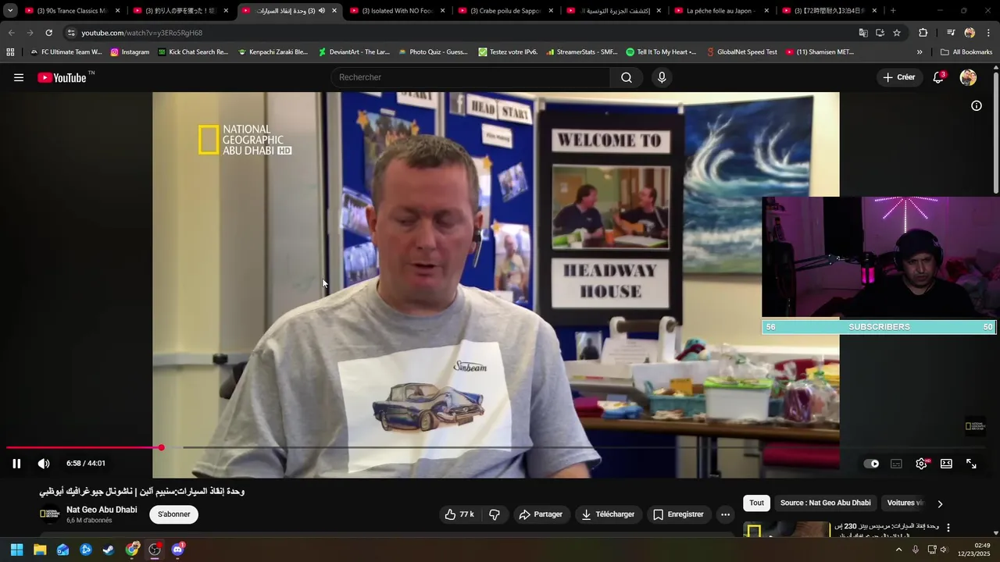
Task: Toggle autoplay switch in player
Action: [871, 464]
